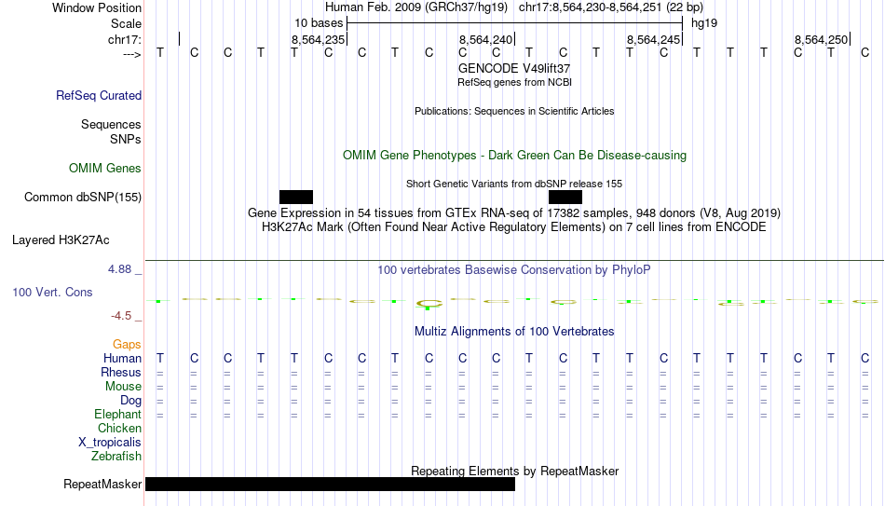Select the X_tropicalis species row label
This screenshot has width=885, height=506.
coord(110,443)
